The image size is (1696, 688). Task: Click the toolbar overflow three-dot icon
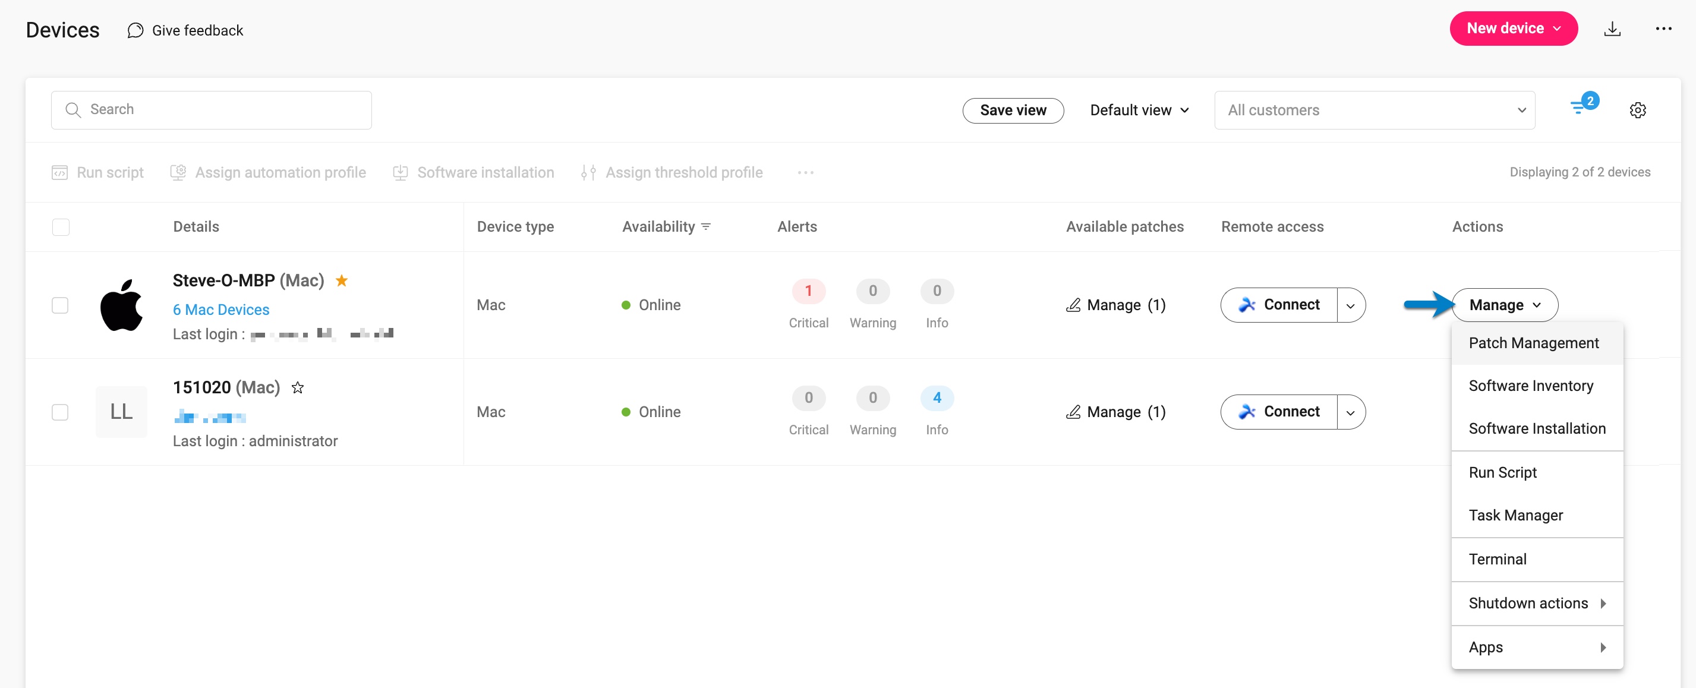805,172
